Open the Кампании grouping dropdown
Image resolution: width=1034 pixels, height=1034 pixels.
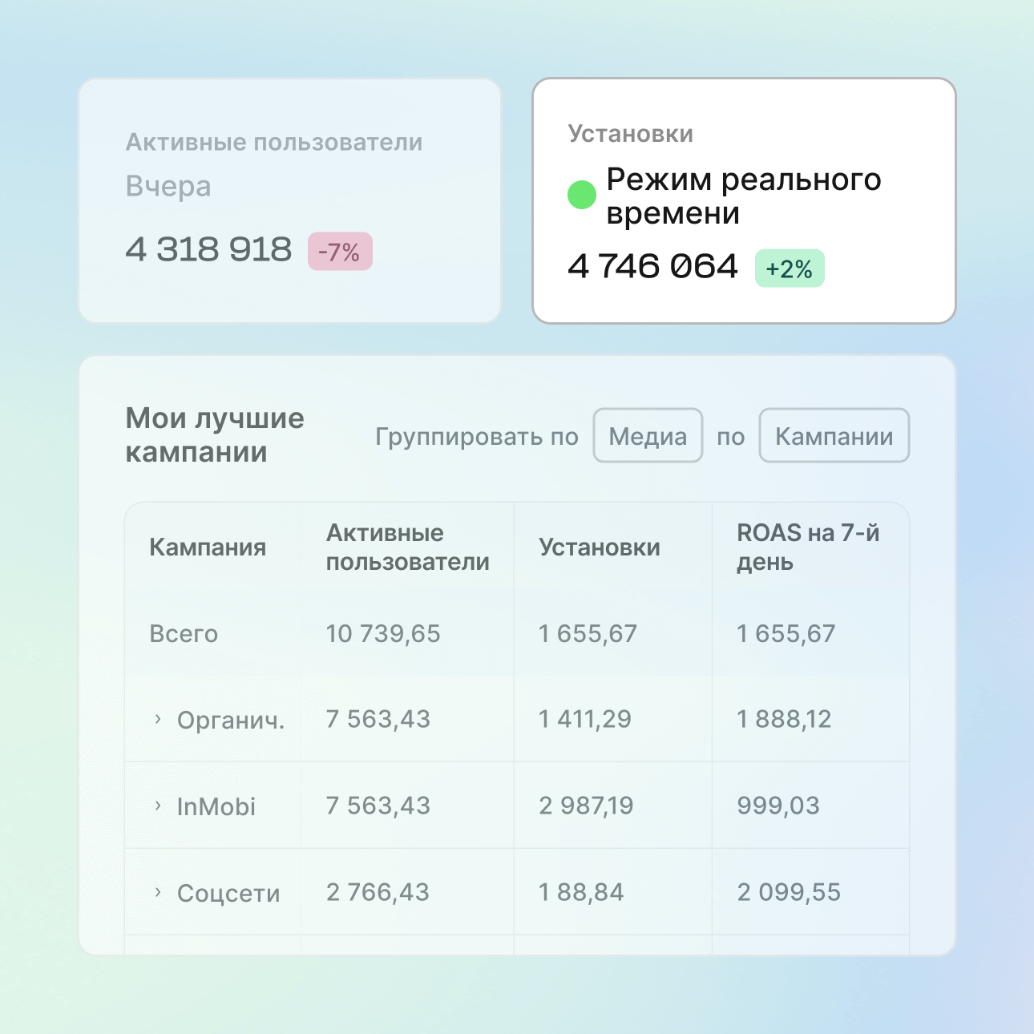coord(834,436)
